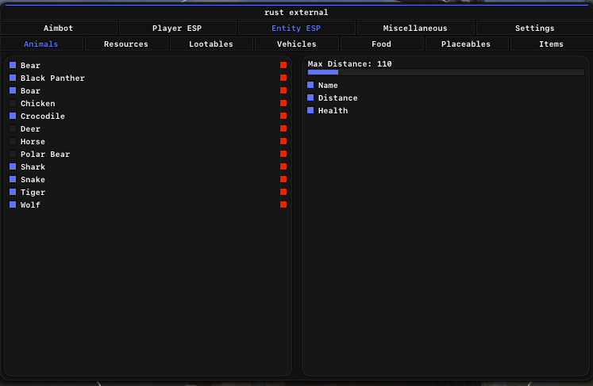Switch to the Player ESP tab

coord(177,28)
